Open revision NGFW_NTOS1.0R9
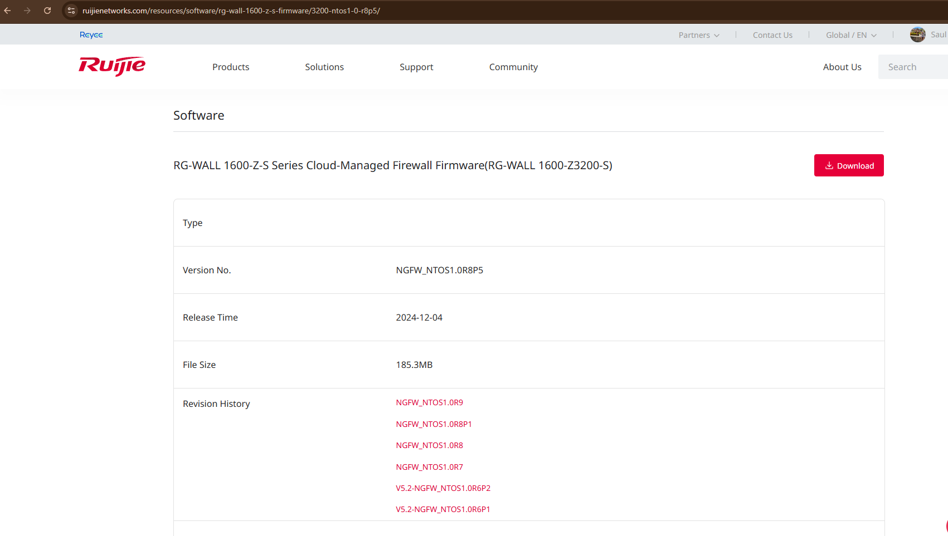Screen dimensions: 948x536 tap(430, 402)
